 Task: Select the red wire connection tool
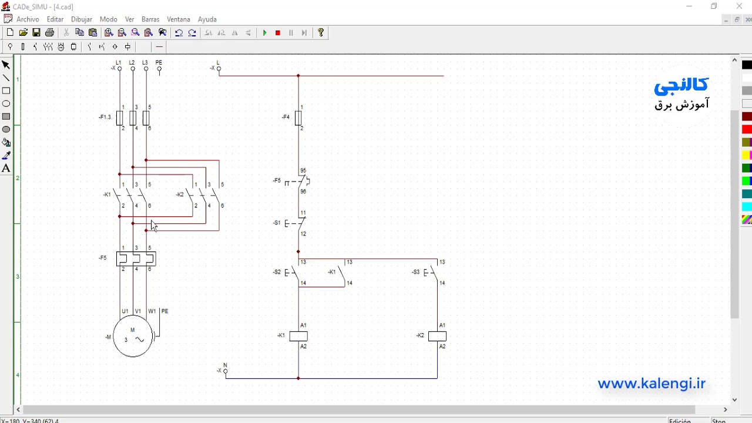(x=159, y=47)
